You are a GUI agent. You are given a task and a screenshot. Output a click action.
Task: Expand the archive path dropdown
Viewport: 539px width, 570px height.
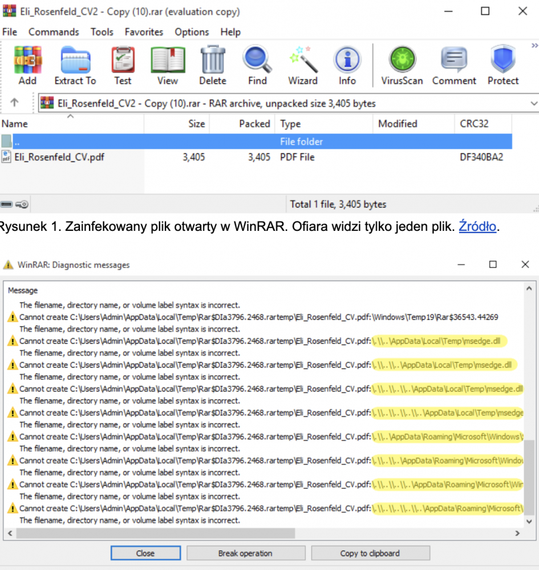[533, 104]
